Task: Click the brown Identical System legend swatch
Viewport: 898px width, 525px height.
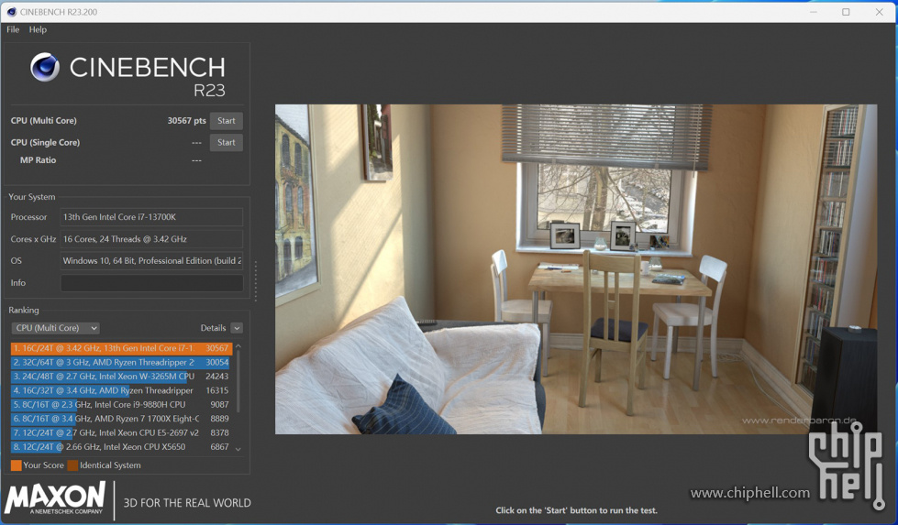Action: click(x=72, y=465)
